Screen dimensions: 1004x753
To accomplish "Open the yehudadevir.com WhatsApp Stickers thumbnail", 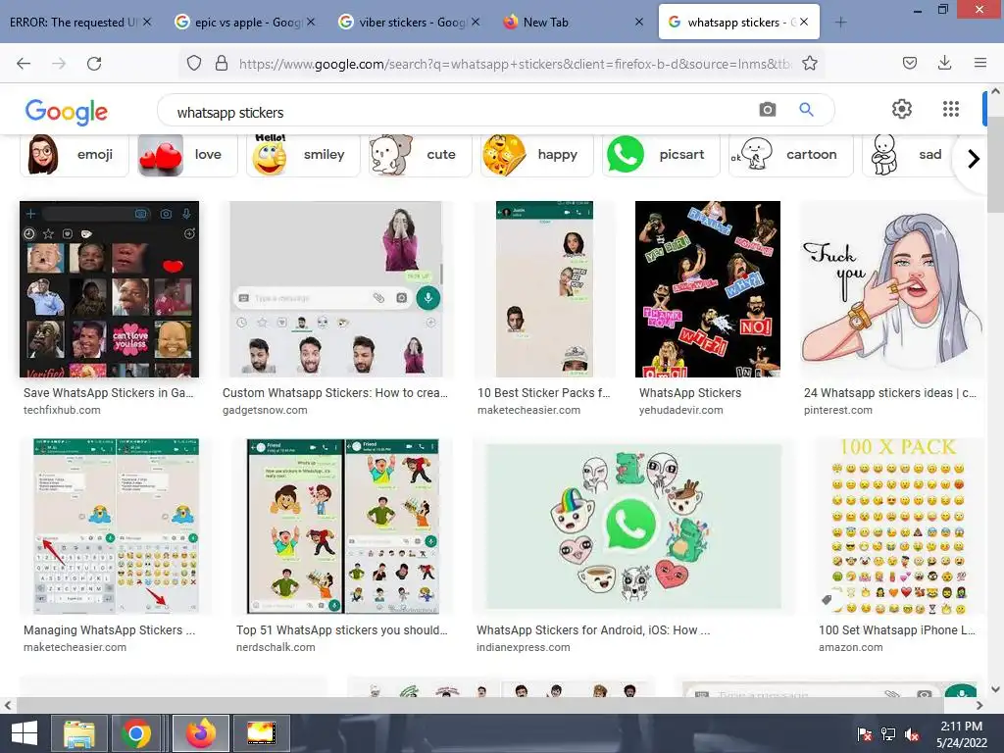I will click(x=708, y=289).
